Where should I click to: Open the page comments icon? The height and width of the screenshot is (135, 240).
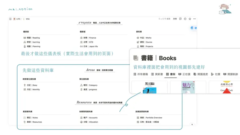pyautogui.click(x=180, y=19)
